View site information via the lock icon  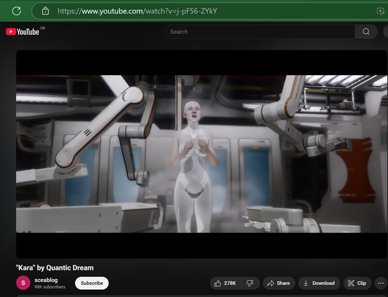pyautogui.click(x=45, y=11)
